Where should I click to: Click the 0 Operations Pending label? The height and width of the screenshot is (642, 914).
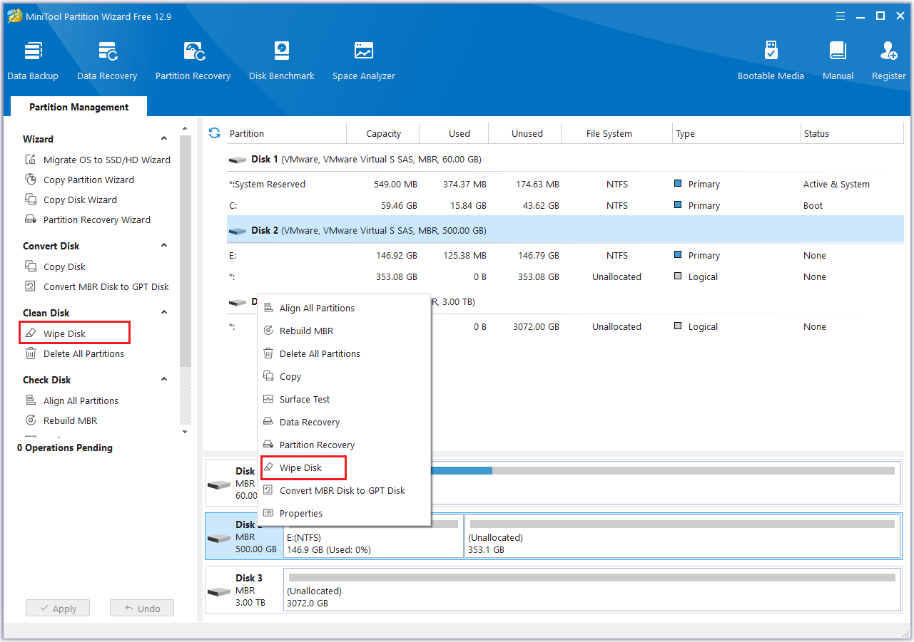65,448
